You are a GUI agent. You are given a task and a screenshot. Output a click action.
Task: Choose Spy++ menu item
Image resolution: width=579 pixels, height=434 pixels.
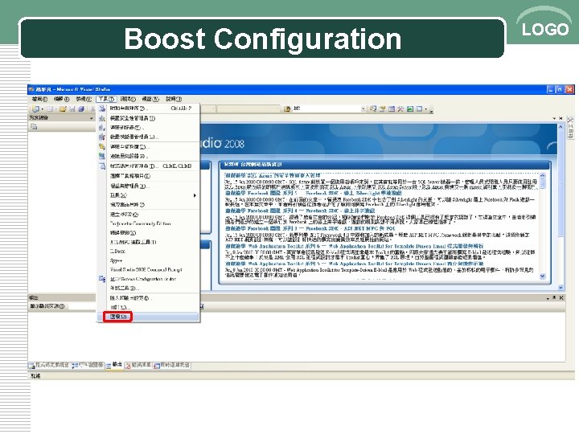(148, 260)
